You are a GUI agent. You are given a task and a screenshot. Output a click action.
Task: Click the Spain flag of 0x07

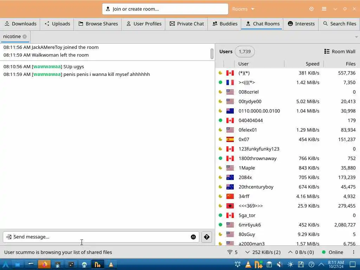click(230, 139)
